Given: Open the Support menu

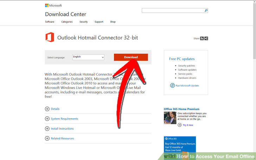Looking at the screenshot, I should click(99, 22).
